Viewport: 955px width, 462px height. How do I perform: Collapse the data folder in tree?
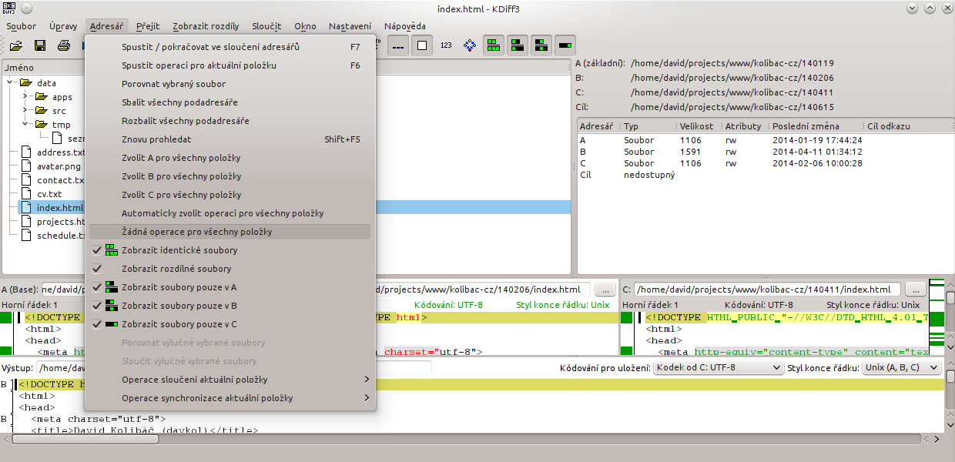tap(11, 83)
